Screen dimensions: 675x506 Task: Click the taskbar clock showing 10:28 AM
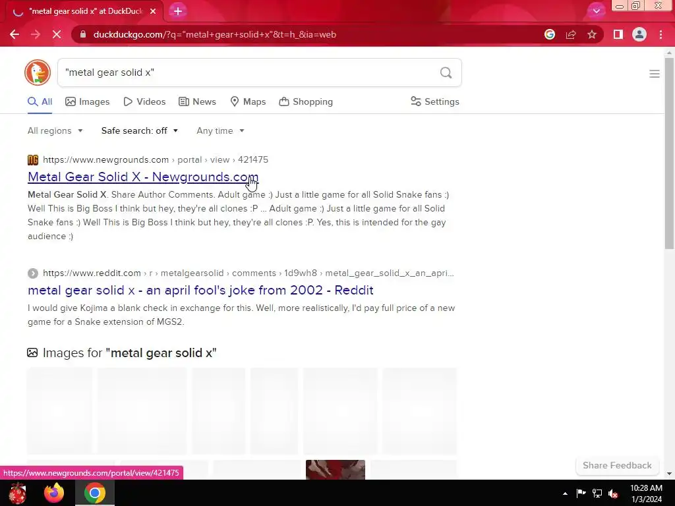pos(646,493)
